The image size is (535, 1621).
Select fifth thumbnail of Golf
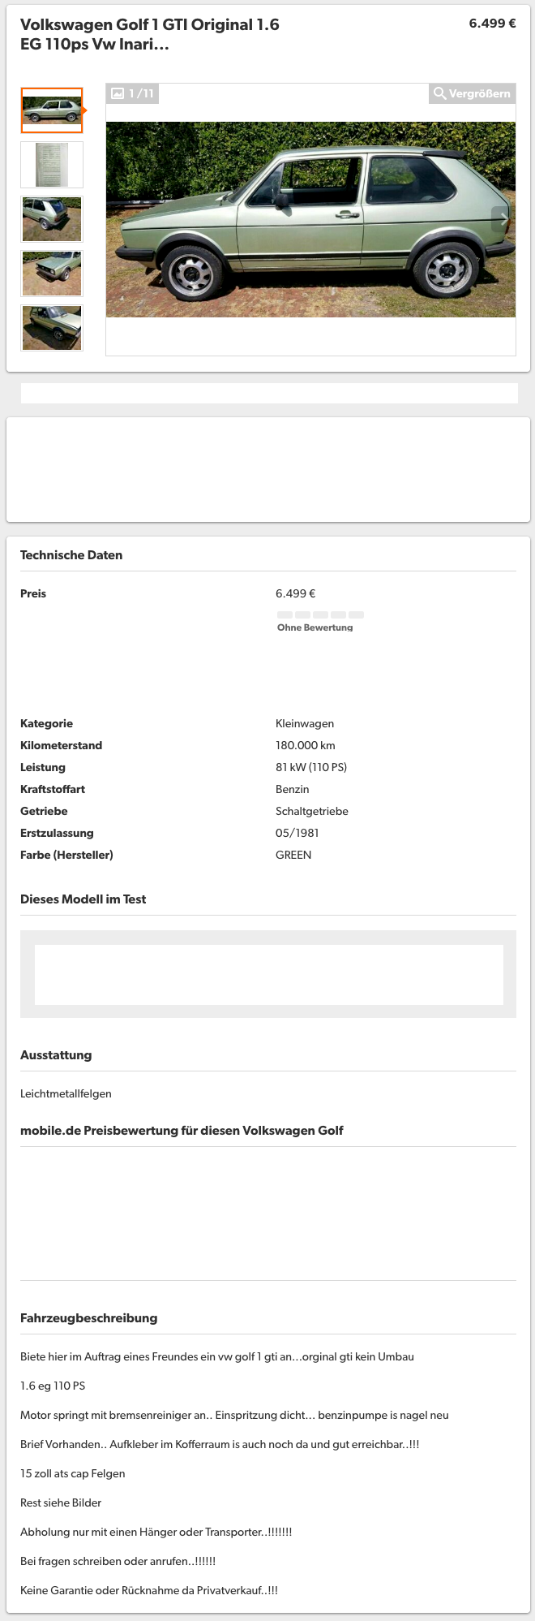pos(52,328)
